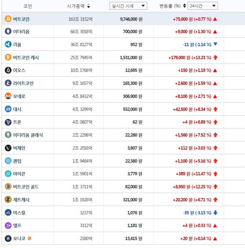The width and height of the screenshot is (245, 248).
Task: Select the 비트코인 골드 row name
Action: click(x=26, y=187)
